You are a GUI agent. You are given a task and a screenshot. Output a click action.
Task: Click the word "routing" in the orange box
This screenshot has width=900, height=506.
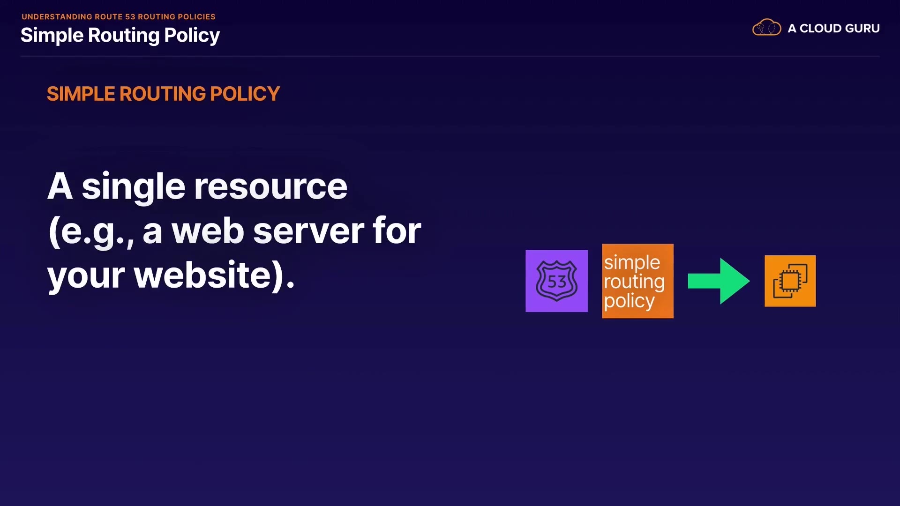click(x=634, y=282)
